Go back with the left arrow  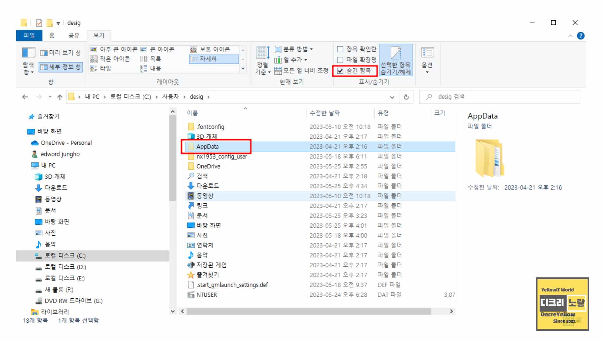[25, 97]
